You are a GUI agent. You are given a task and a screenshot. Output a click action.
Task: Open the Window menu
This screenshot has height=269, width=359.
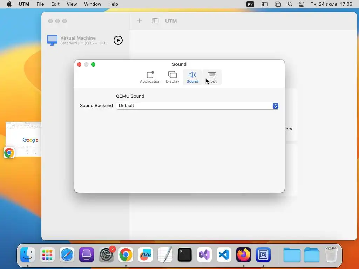93,4
